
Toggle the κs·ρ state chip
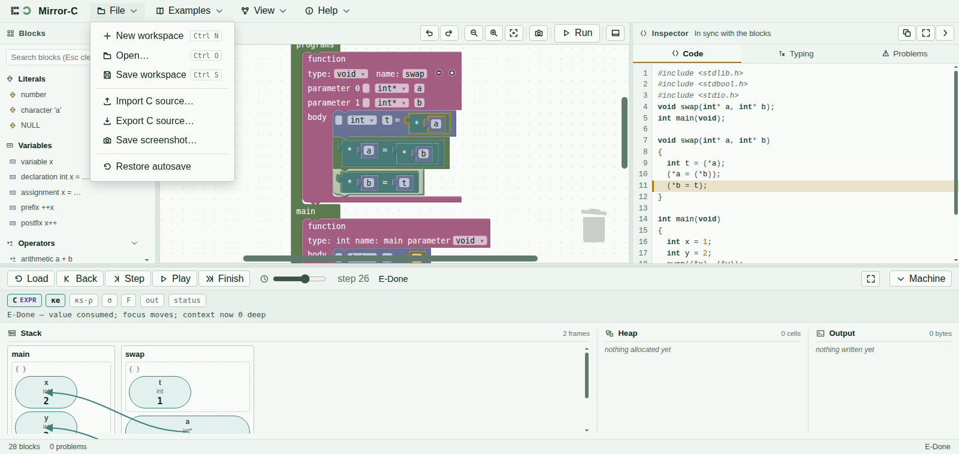pos(84,300)
